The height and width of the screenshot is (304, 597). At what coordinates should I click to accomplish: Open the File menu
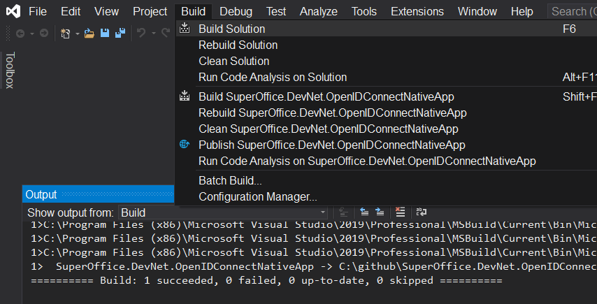point(38,11)
